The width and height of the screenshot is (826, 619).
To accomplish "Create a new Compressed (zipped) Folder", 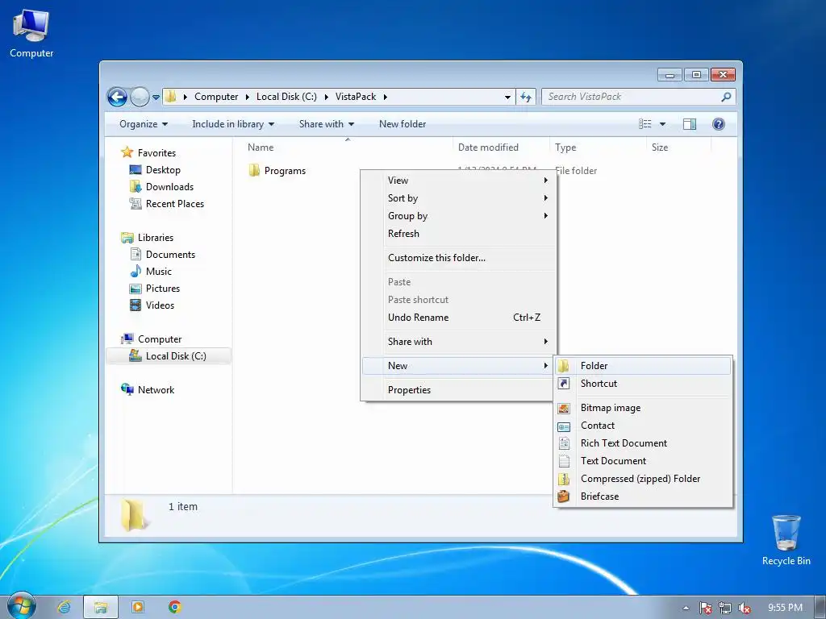I will click(x=643, y=479).
